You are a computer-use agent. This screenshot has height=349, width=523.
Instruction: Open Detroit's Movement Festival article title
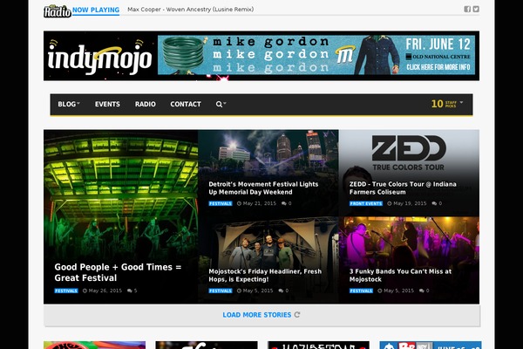tap(263, 188)
